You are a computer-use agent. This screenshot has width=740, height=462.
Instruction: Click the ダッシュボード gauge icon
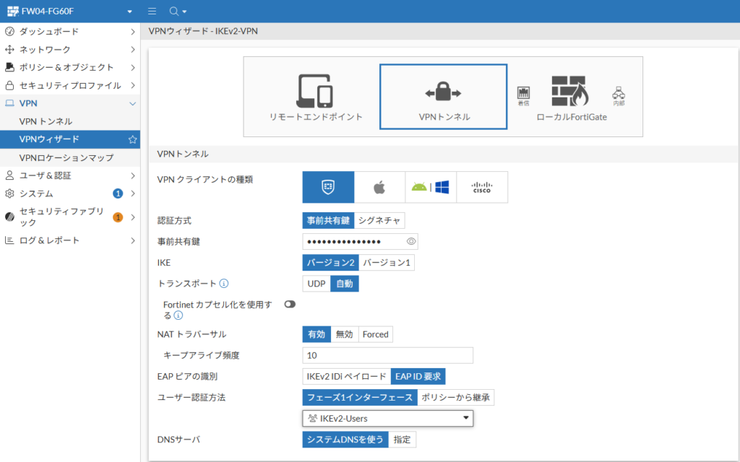(x=9, y=32)
